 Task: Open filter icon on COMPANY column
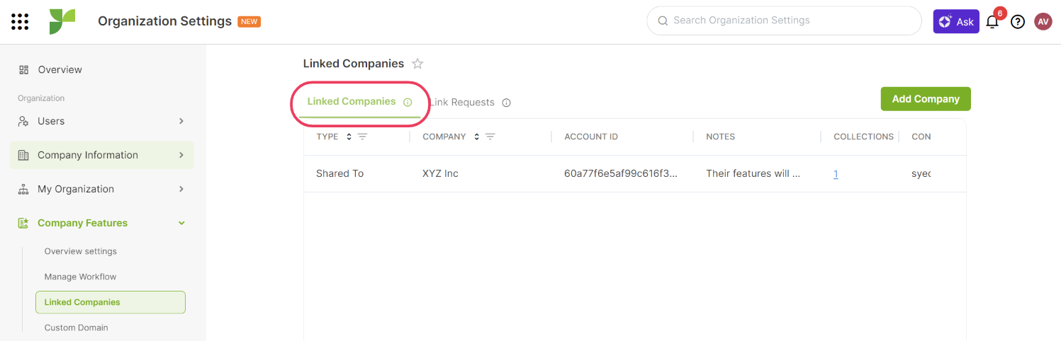coord(490,137)
